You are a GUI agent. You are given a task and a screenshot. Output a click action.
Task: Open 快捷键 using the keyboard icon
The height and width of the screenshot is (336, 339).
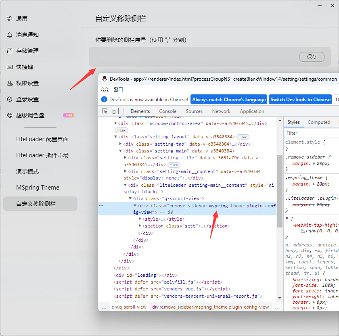[x=10, y=67]
